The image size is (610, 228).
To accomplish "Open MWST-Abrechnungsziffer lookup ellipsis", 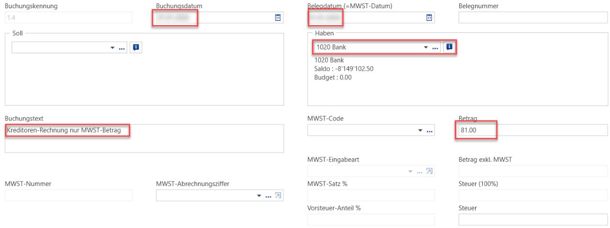I will (x=269, y=196).
